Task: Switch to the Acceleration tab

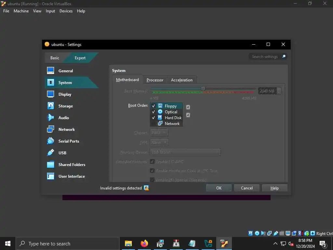Action: 181,80
